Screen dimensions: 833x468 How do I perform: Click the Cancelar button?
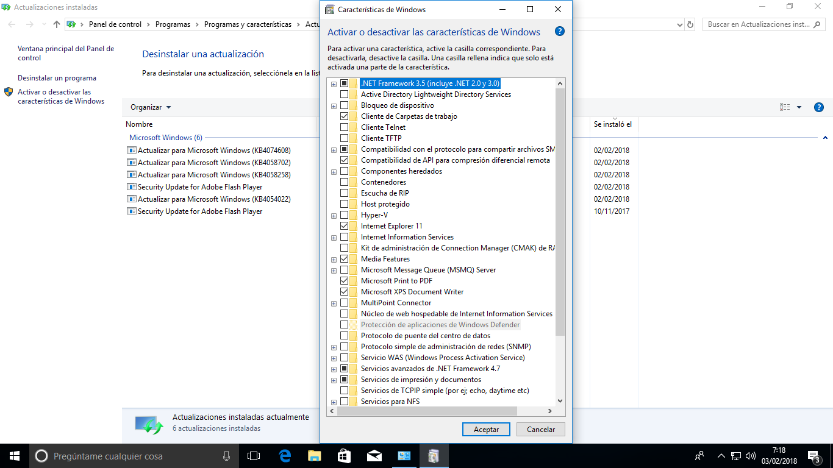tap(541, 430)
